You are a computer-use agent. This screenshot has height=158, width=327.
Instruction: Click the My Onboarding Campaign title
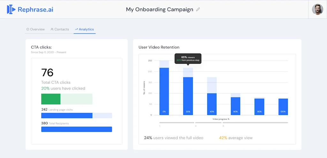coord(159,10)
